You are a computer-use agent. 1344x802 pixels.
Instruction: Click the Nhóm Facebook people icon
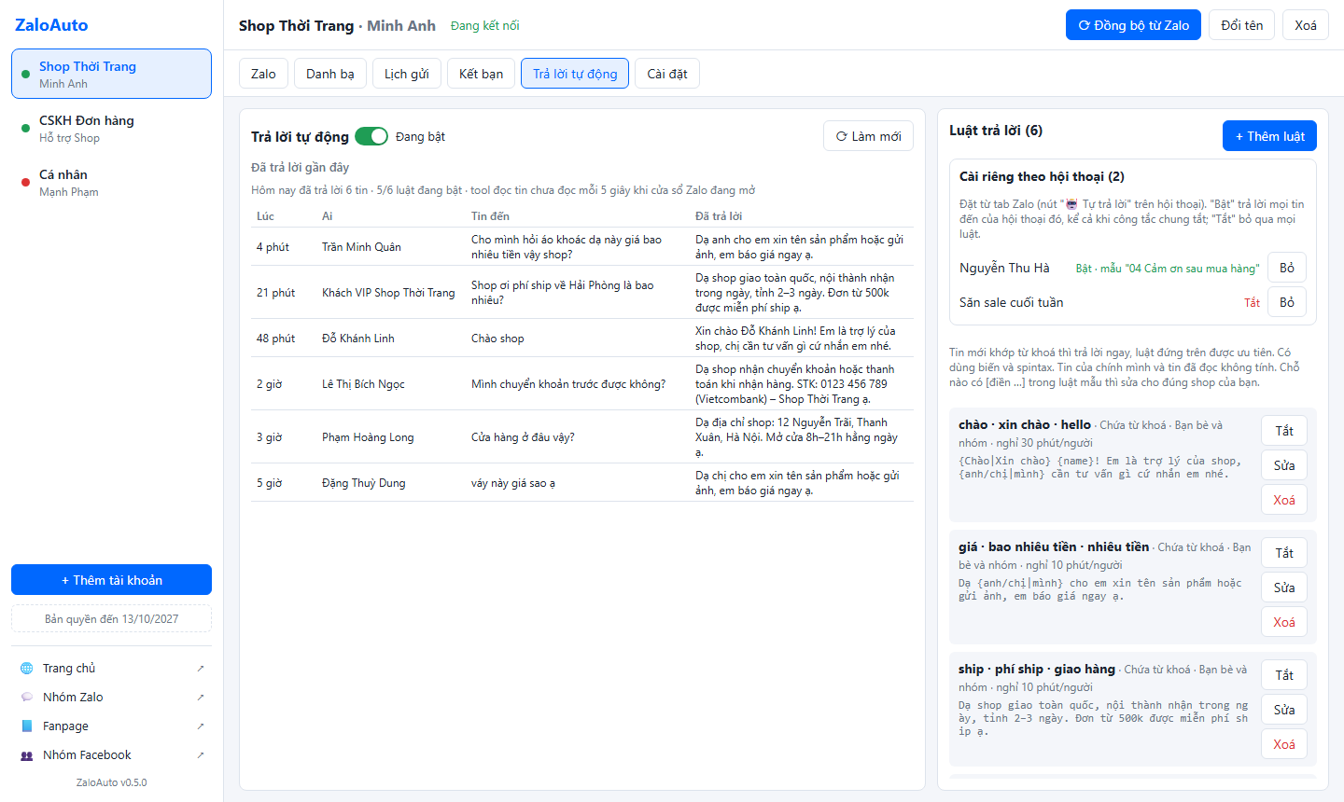tap(26, 755)
